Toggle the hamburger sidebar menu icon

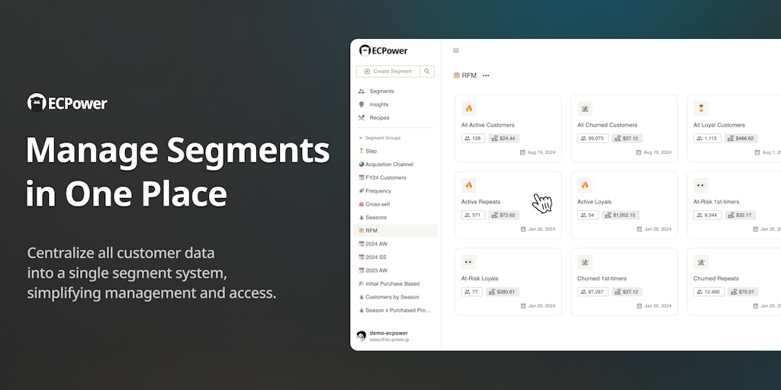click(x=456, y=50)
